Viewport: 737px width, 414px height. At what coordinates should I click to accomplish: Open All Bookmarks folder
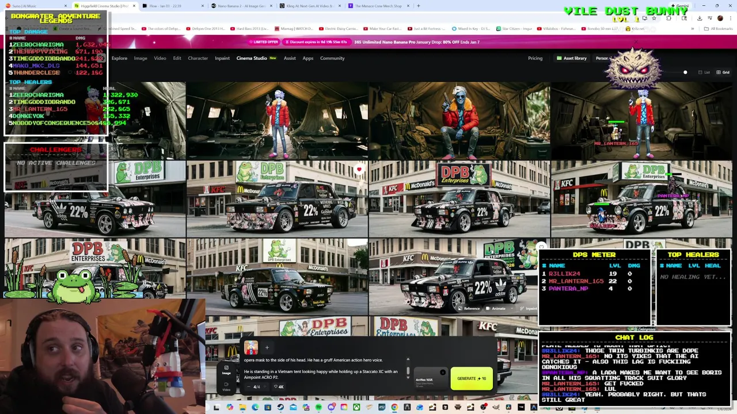click(x=720, y=29)
